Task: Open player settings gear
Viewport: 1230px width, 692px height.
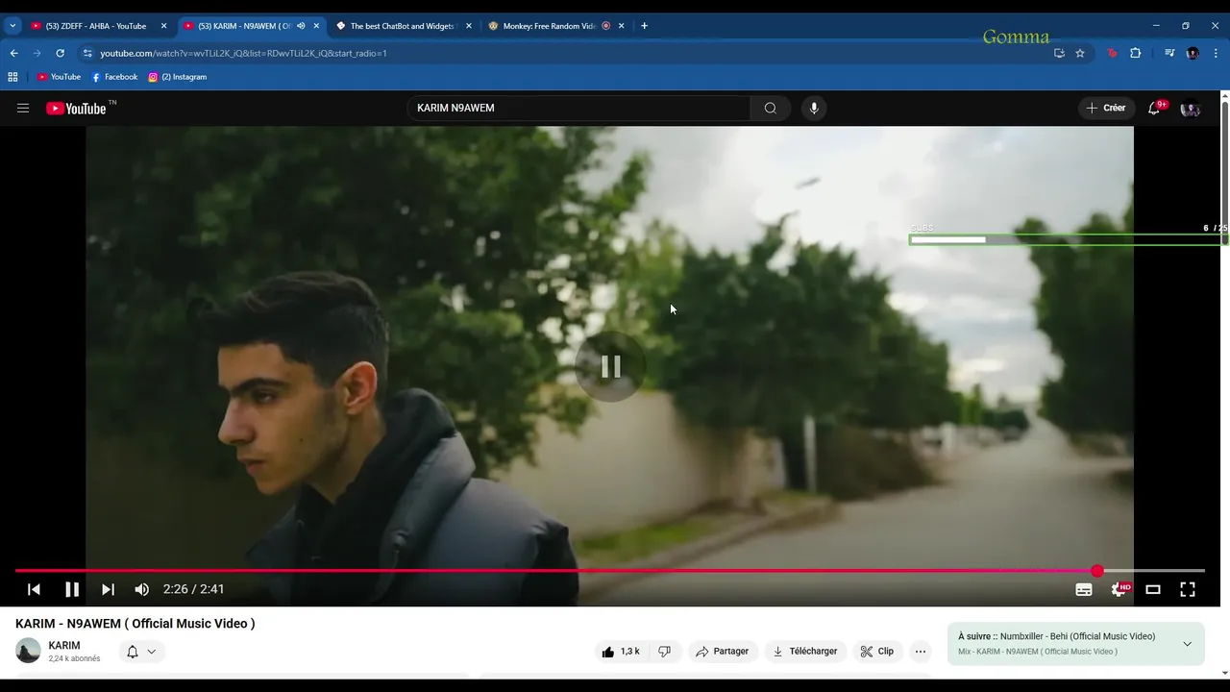Action: click(1119, 589)
